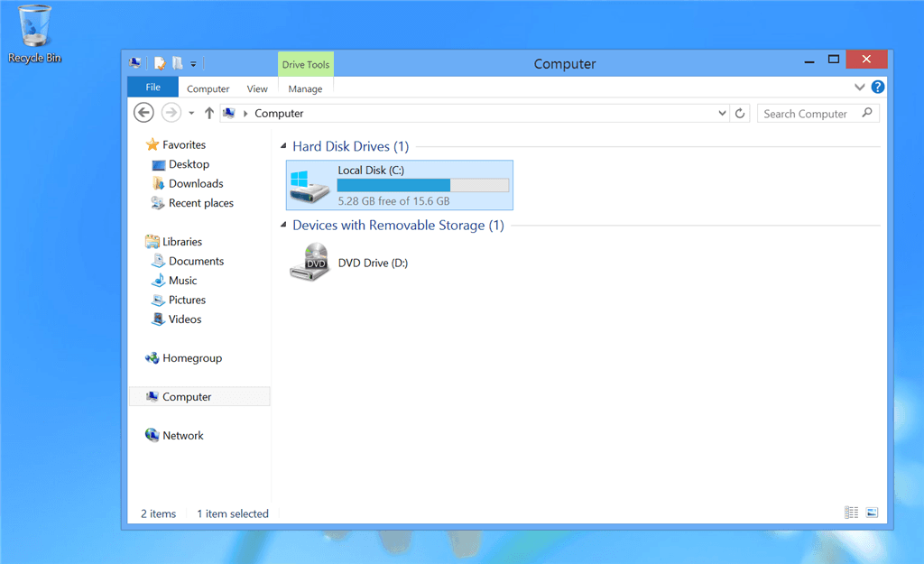
Task: Go up one level with Up arrow
Action: pyautogui.click(x=209, y=113)
